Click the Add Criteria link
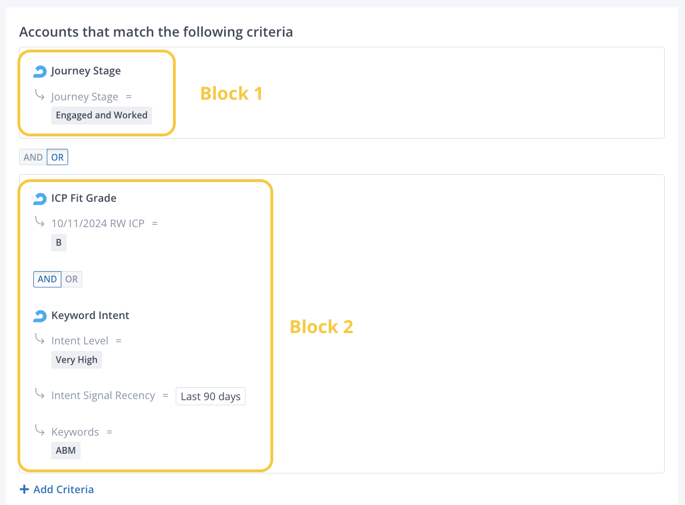685x505 pixels. 63,489
